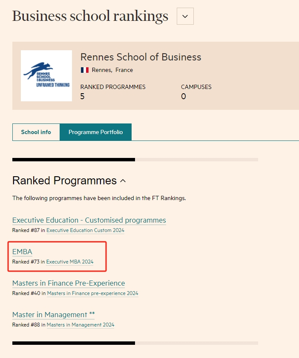This screenshot has height=358, width=299.
Task: Open Masters in Finance pre-experience 2024 ranking
Action: click(x=92, y=293)
